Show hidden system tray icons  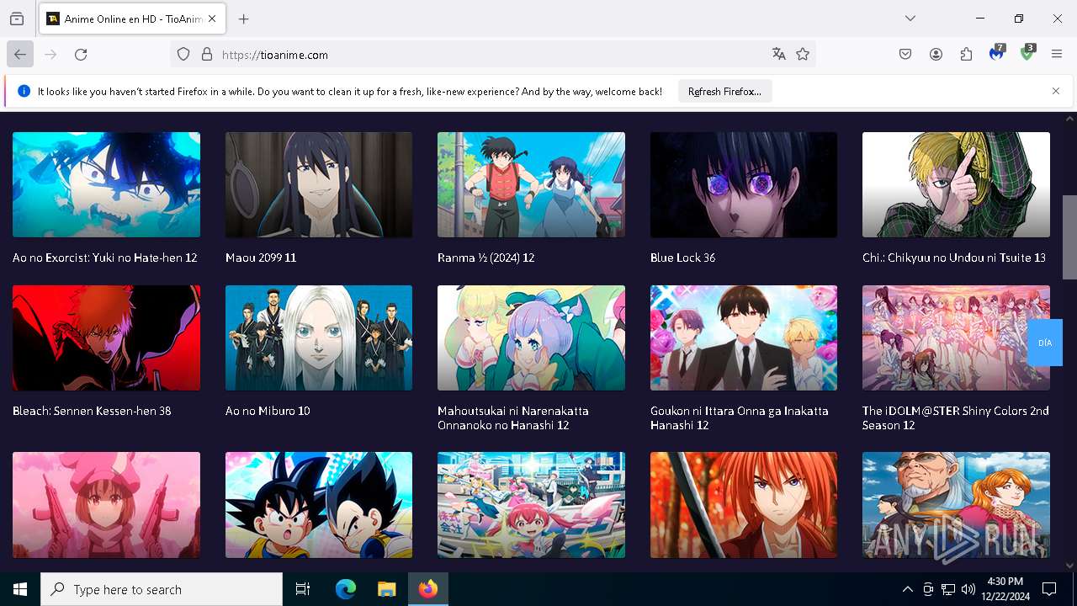[907, 589]
